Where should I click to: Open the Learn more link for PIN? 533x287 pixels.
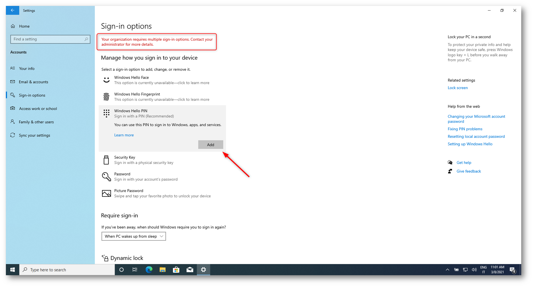[124, 135]
